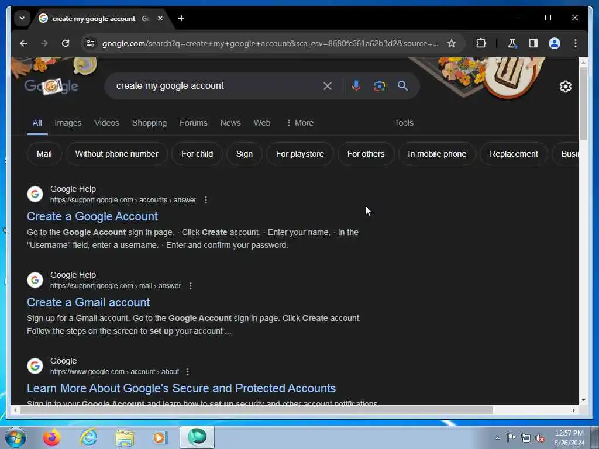Go back using the browser back arrow
599x449 pixels.
click(23, 43)
